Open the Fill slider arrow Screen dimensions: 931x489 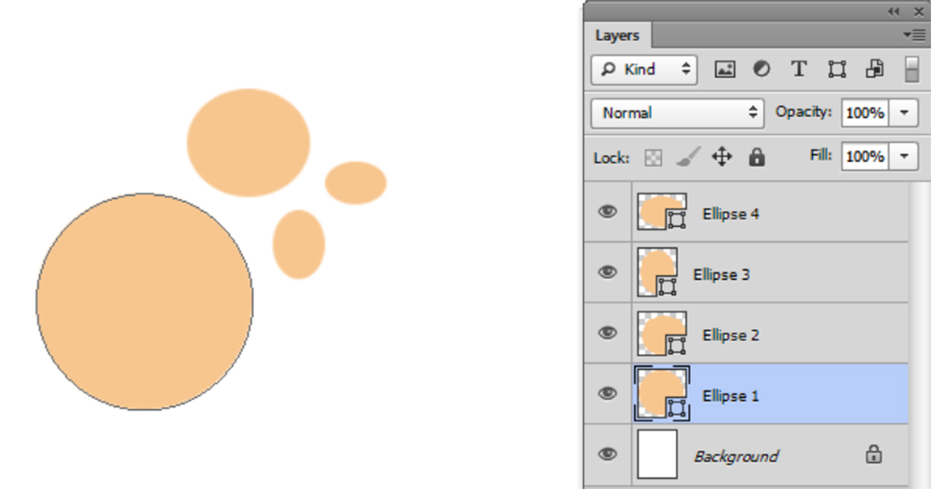click(904, 156)
